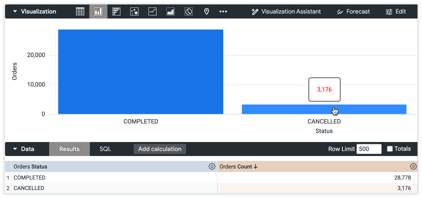
Task: Open Orders Count column options gear
Action: tap(414, 166)
